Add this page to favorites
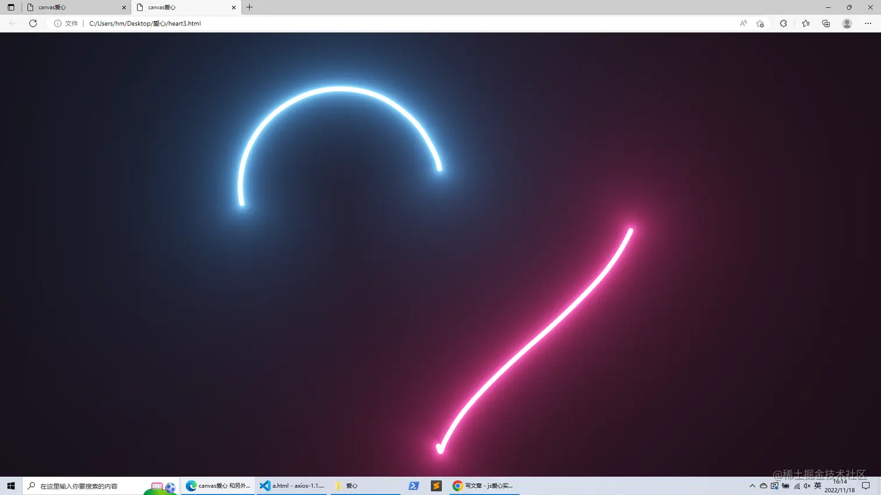The width and height of the screenshot is (881, 495). [x=760, y=23]
